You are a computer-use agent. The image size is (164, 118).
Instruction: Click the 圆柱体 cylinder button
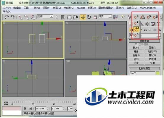pyautogui.click(x=136, y=55)
